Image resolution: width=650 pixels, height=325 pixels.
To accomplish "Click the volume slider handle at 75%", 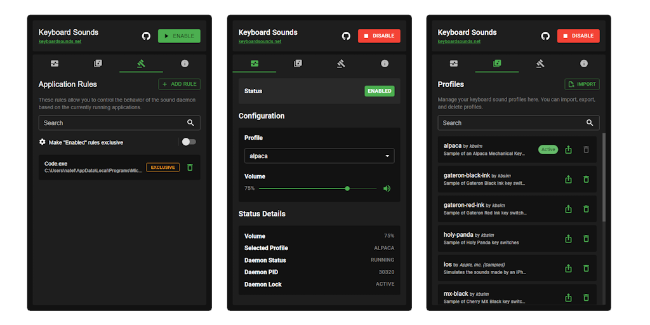I will 347,189.
